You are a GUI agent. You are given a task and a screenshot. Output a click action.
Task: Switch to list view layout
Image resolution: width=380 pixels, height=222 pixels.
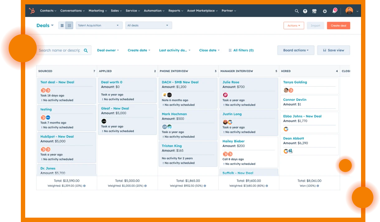(x=62, y=25)
